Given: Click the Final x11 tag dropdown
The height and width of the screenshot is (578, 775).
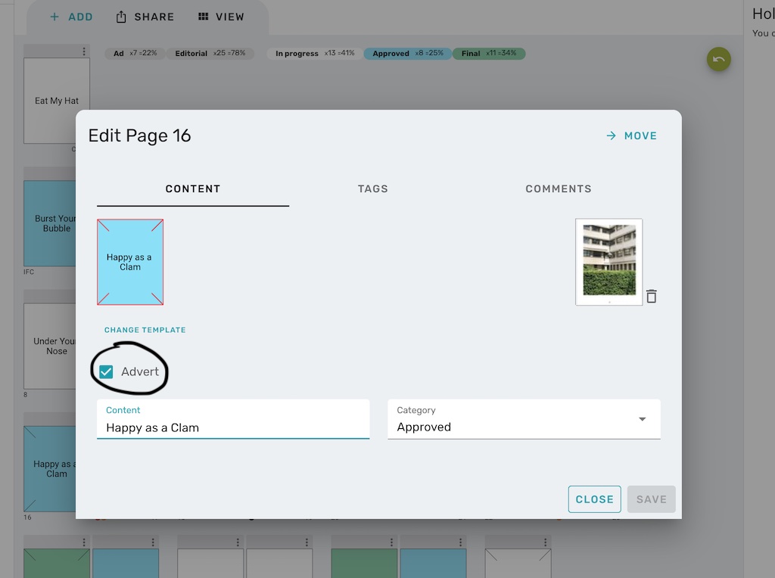Looking at the screenshot, I should pos(488,54).
